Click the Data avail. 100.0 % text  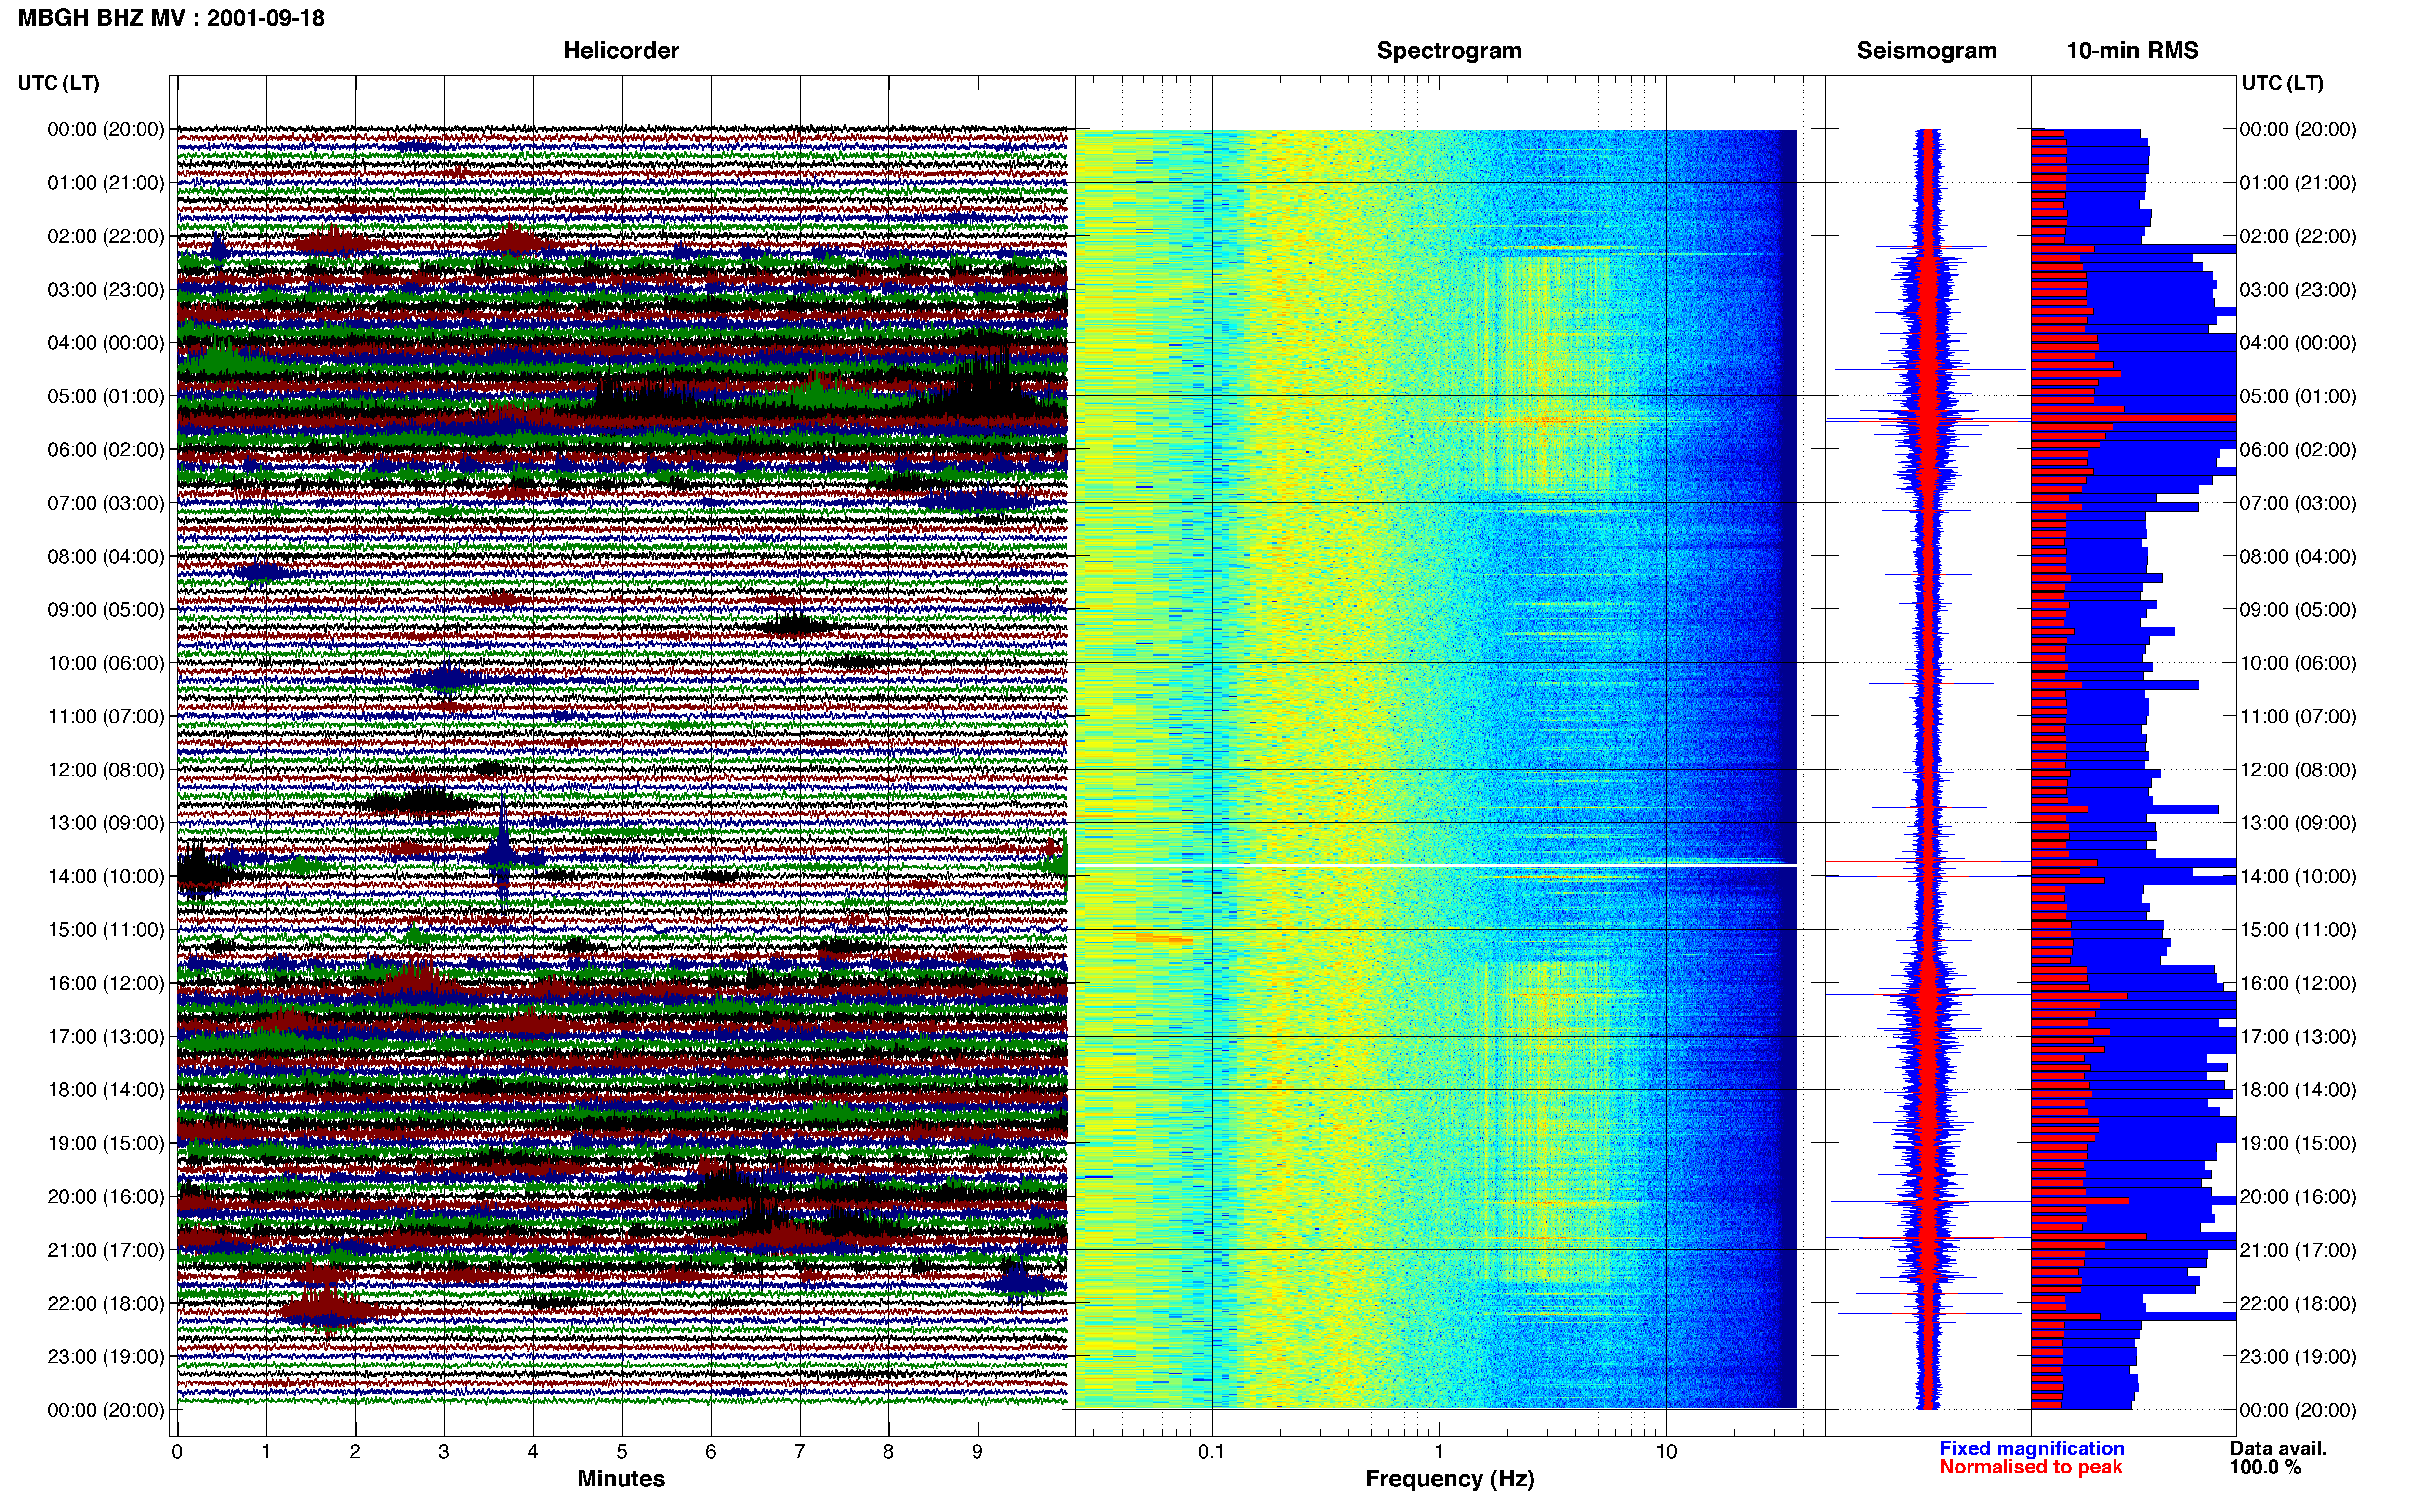pyautogui.click(x=2278, y=1458)
